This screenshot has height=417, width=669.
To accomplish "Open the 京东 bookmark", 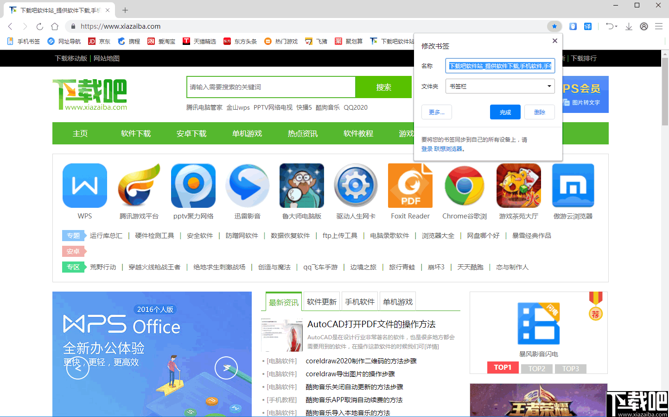I will [x=99, y=41].
